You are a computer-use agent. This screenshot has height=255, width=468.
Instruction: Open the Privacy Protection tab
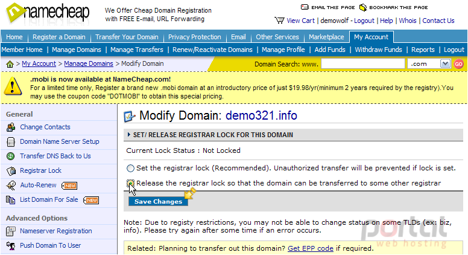pyautogui.click(x=195, y=37)
